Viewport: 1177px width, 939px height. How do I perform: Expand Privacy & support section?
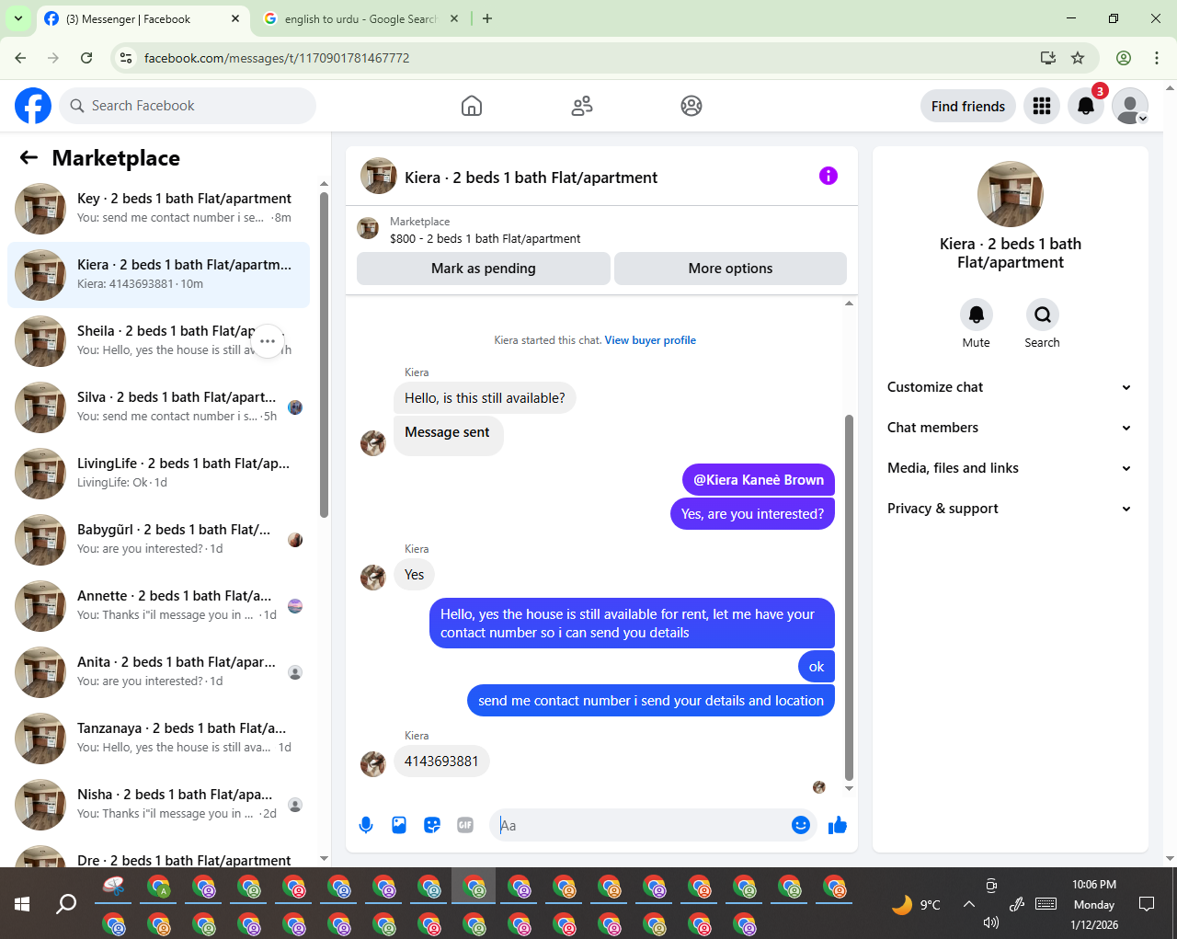1010,509
